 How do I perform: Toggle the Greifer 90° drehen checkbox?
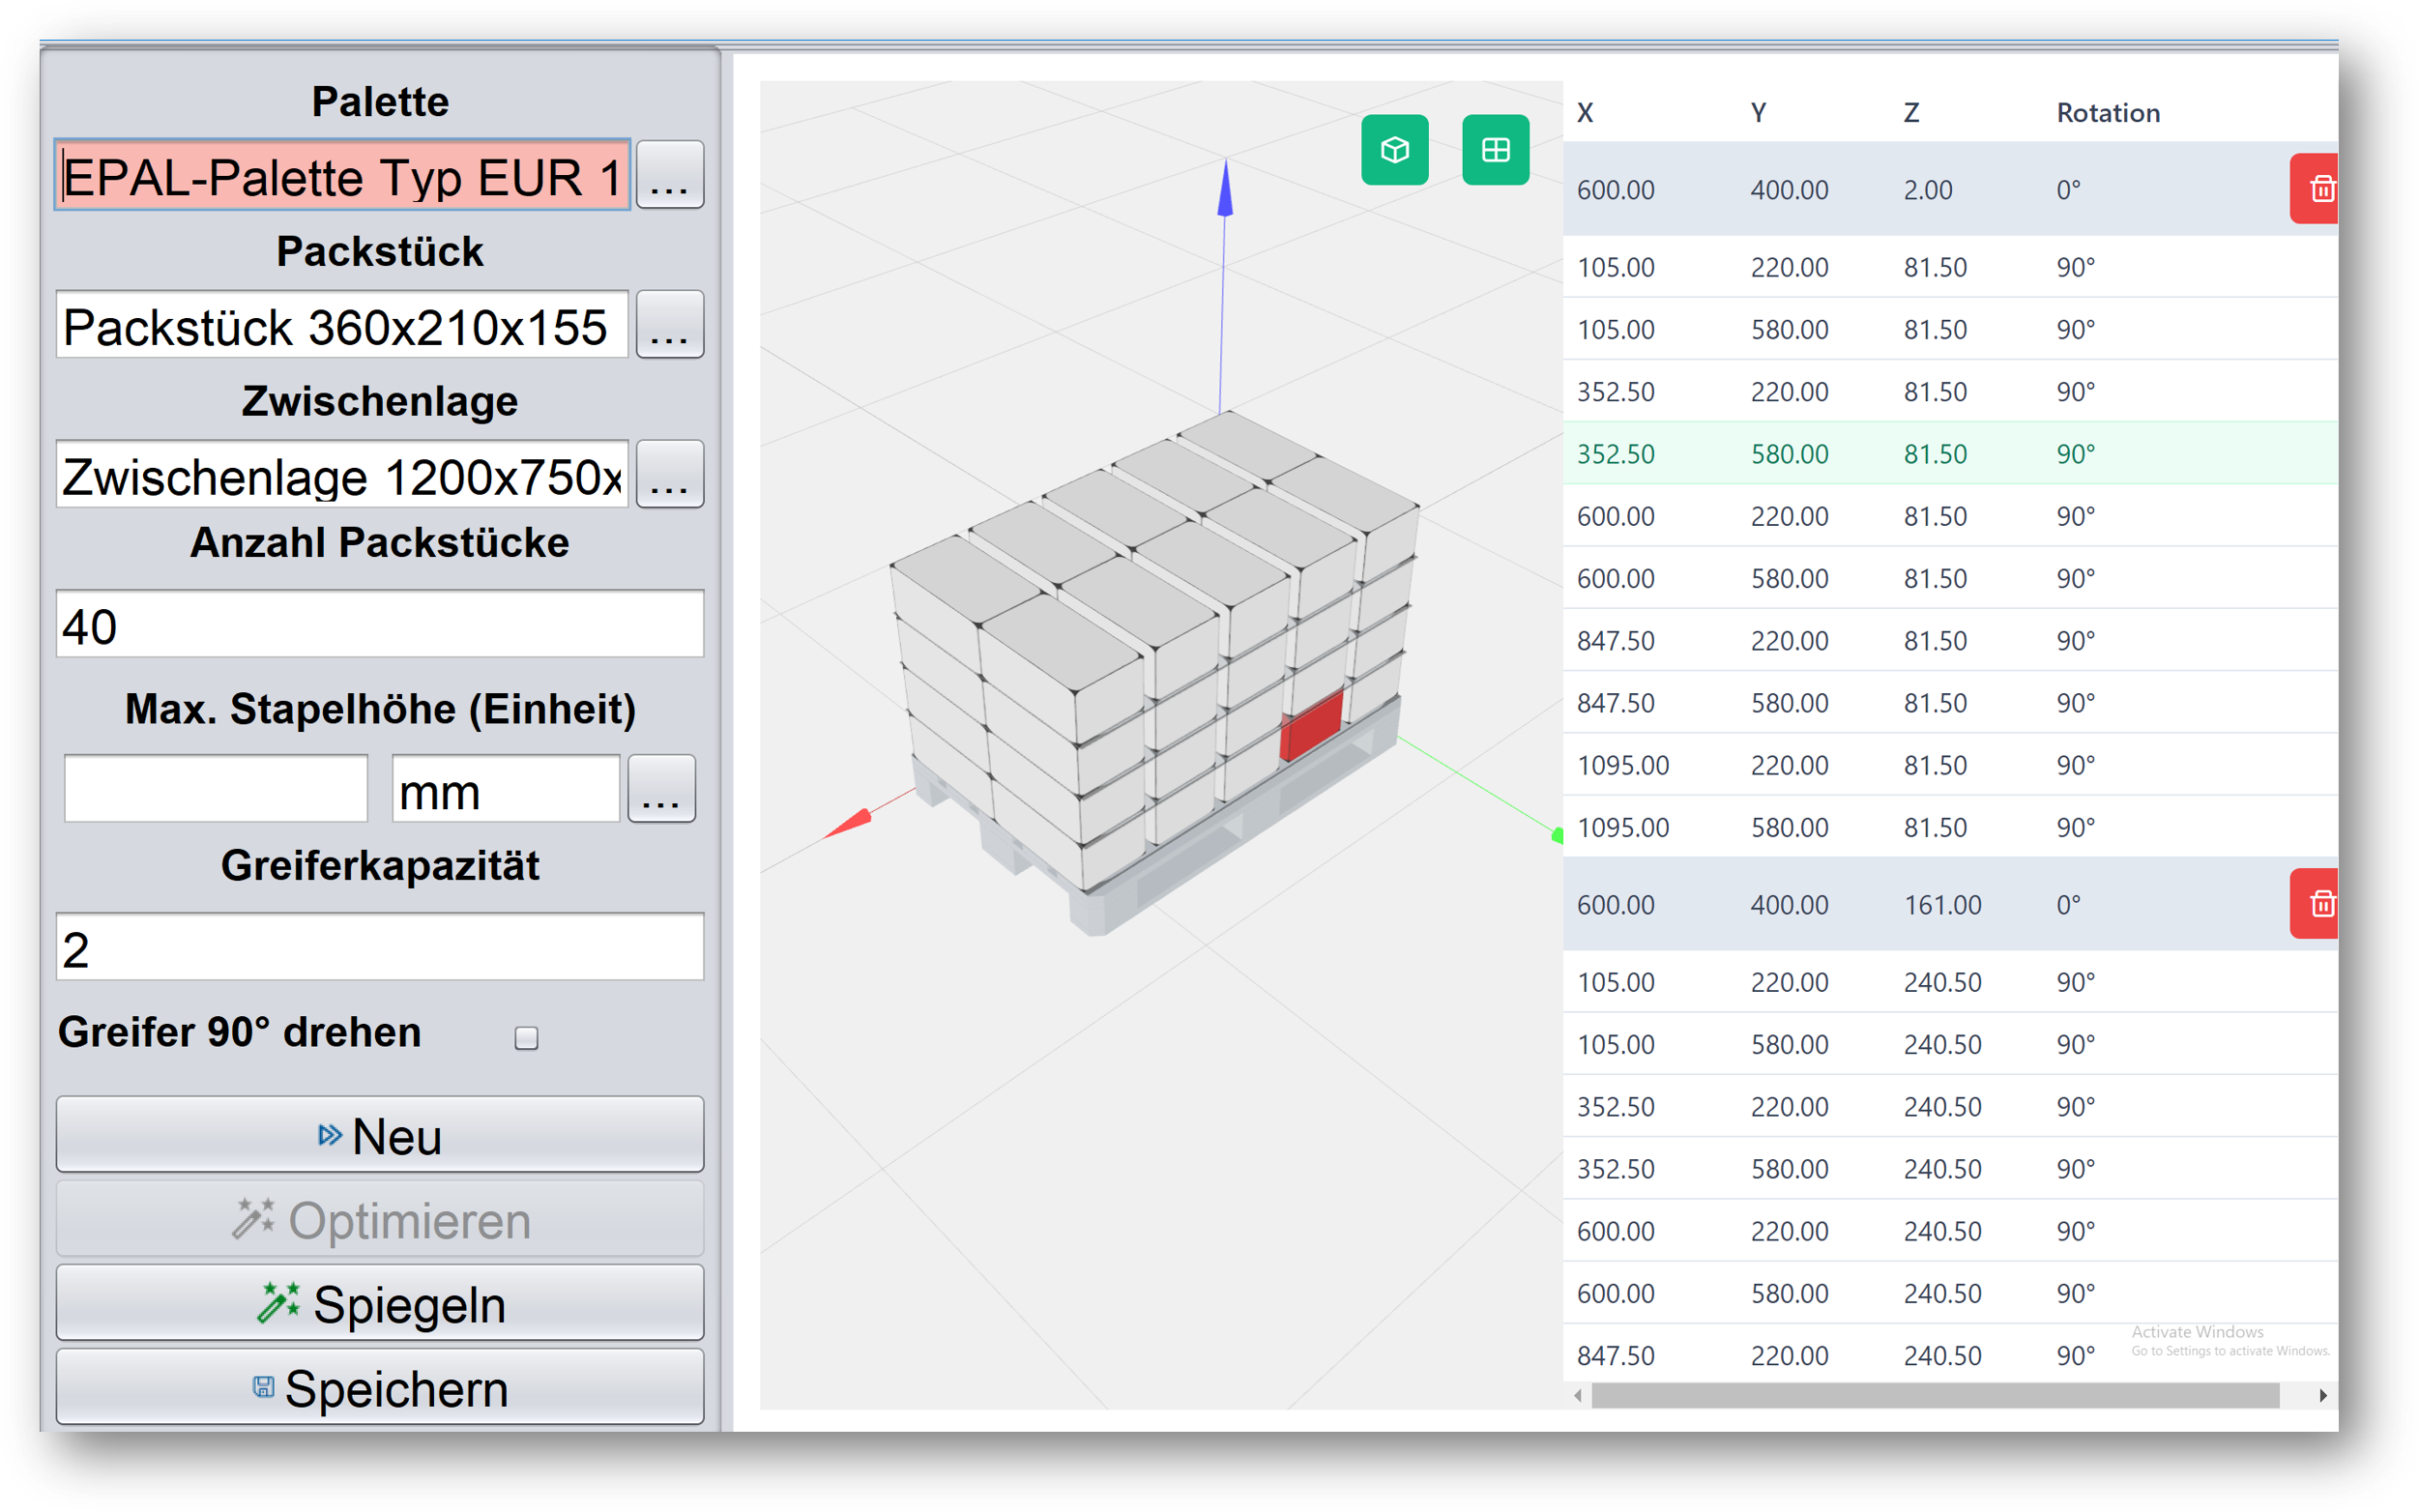coord(526,1038)
